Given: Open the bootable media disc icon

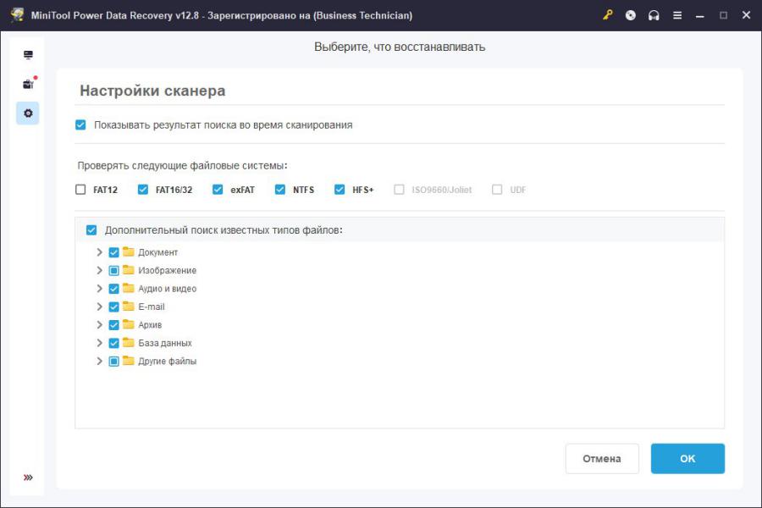Looking at the screenshot, I should tap(631, 15).
